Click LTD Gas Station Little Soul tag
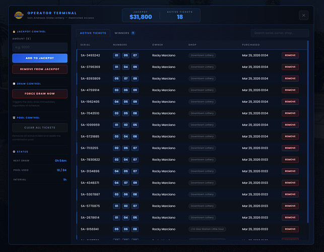The width and height of the screenshot is (324, 252). [x=207, y=229]
